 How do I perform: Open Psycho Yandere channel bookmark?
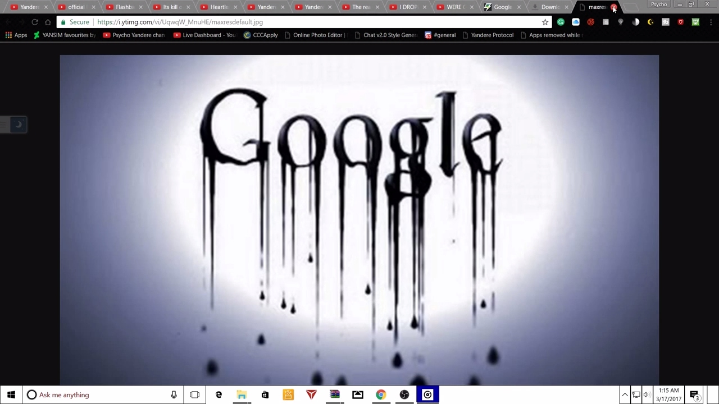(x=134, y=35)
